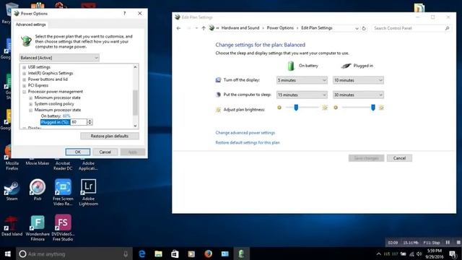This screenshot has height=260, width=462.
Task: Open the Action Center notification icon
Action: (453, 253)
